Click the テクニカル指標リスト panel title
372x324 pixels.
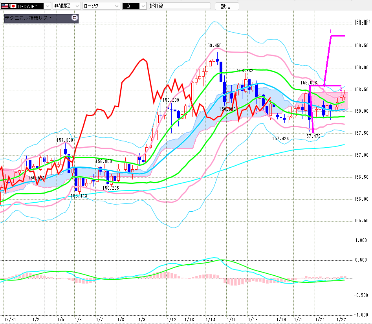point(29,18)
